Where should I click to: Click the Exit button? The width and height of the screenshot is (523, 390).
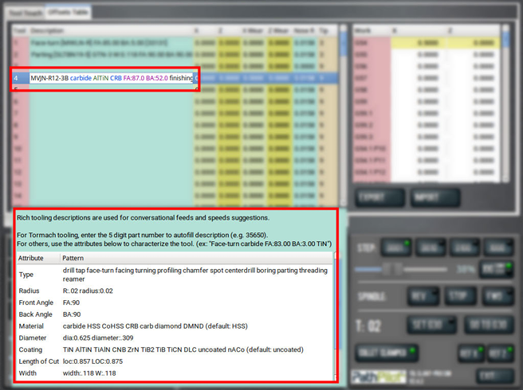point(488,375)
